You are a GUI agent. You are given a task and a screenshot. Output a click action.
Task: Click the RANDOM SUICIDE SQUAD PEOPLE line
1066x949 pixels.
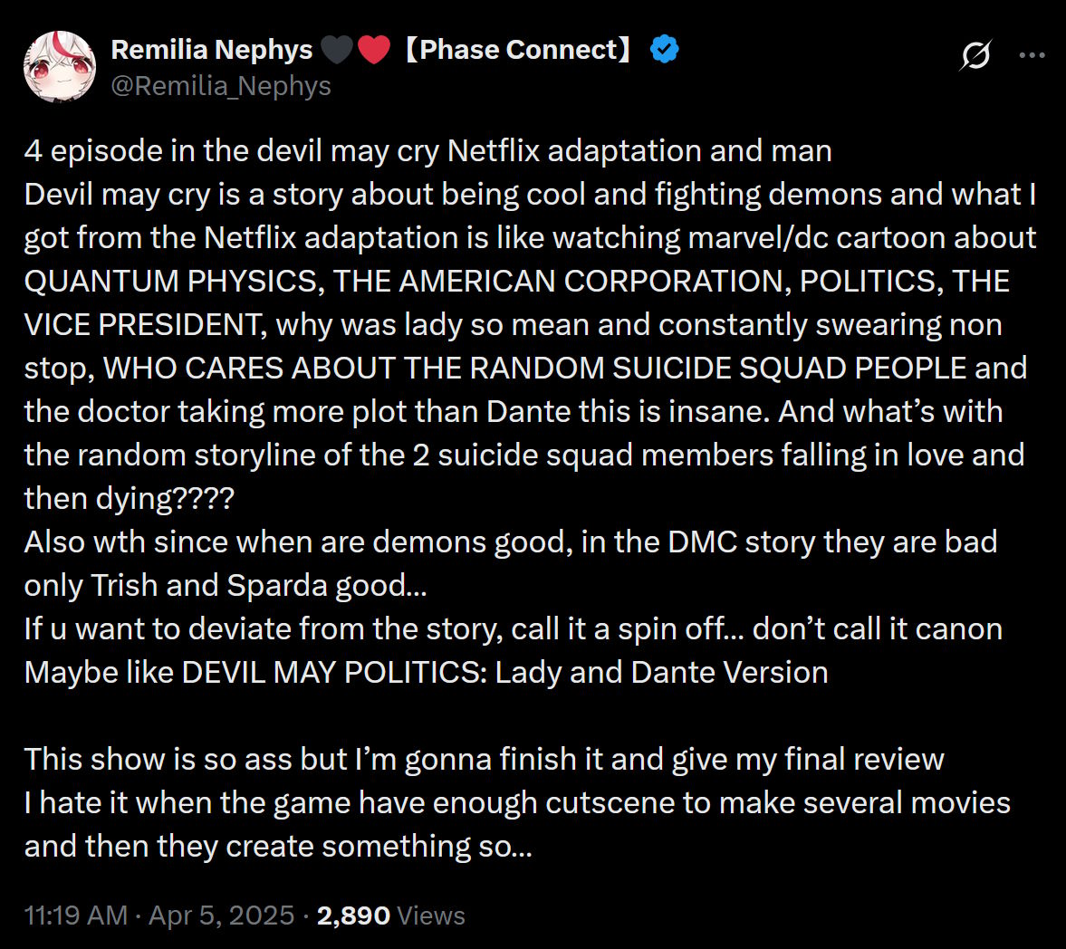525,369
